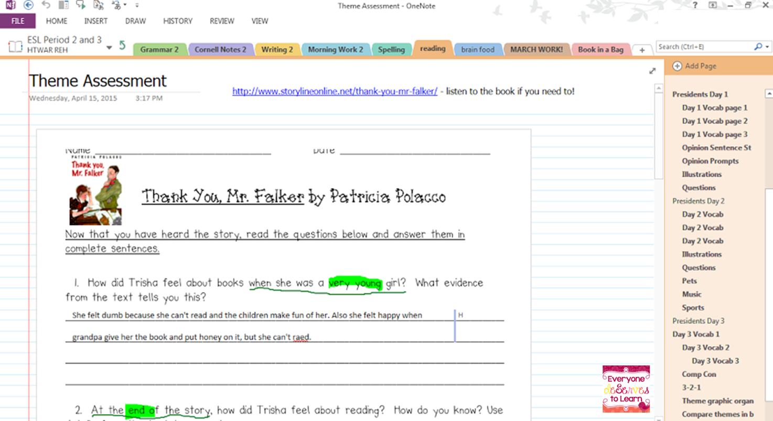
Task: Open the Day 1 Vocab page 1 subpage
Action: 715,107
